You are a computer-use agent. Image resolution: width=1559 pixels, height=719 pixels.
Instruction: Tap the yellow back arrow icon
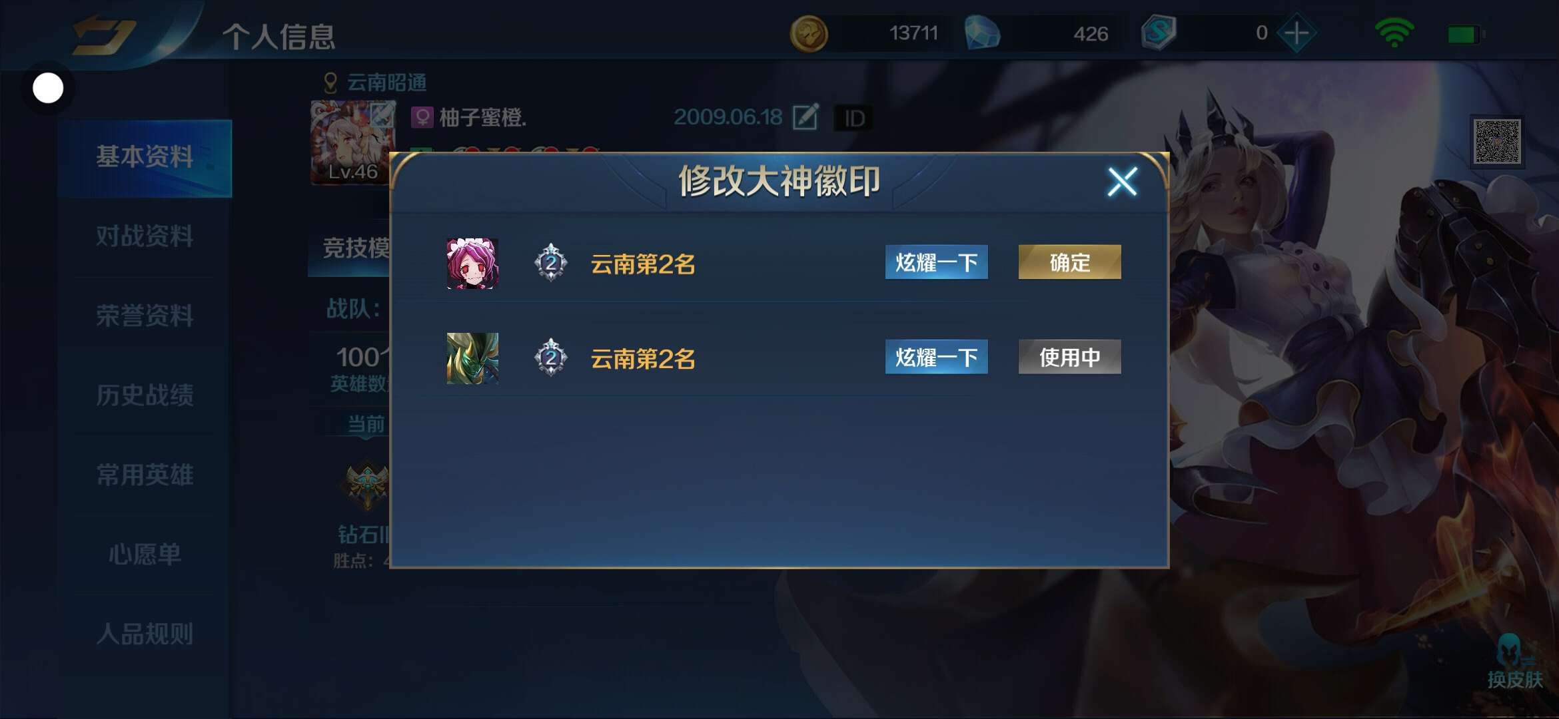pos(105,35)
